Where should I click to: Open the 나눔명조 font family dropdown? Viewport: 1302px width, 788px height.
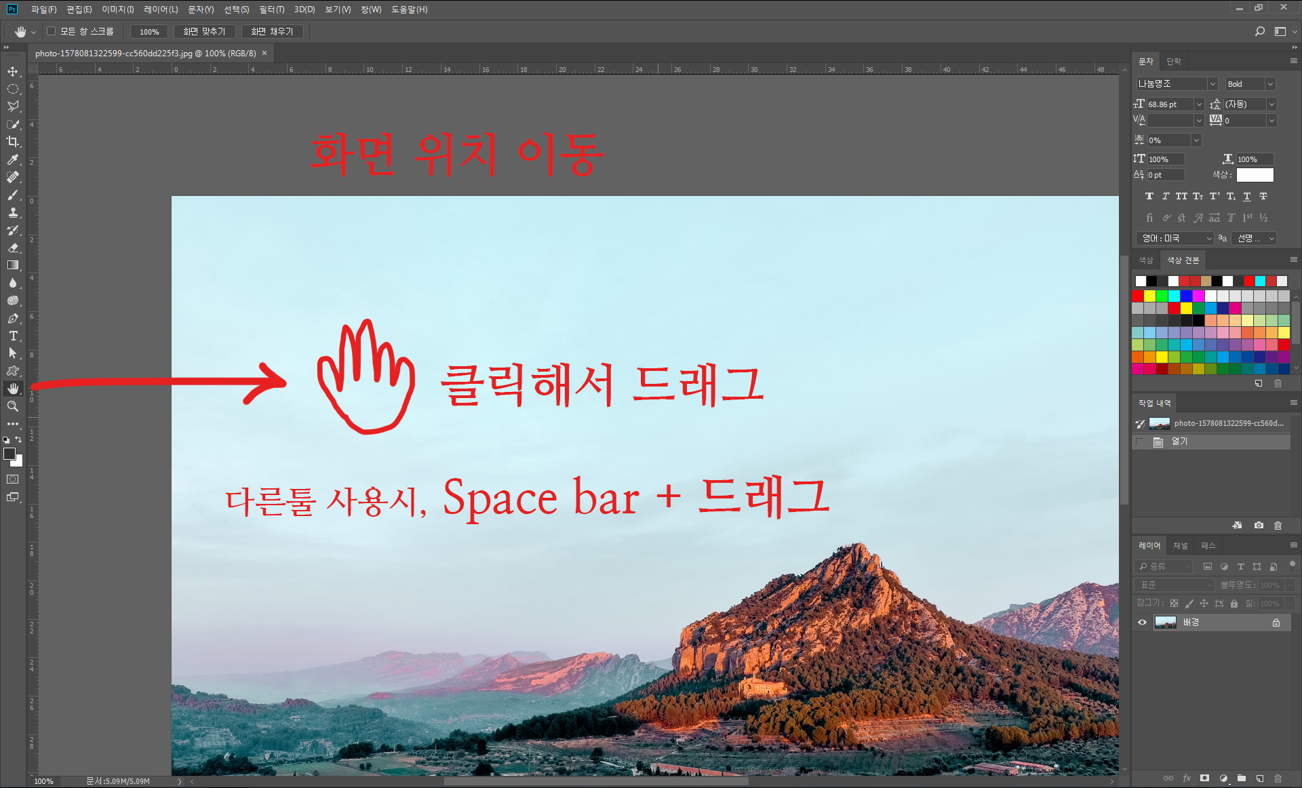(1212, 84)
